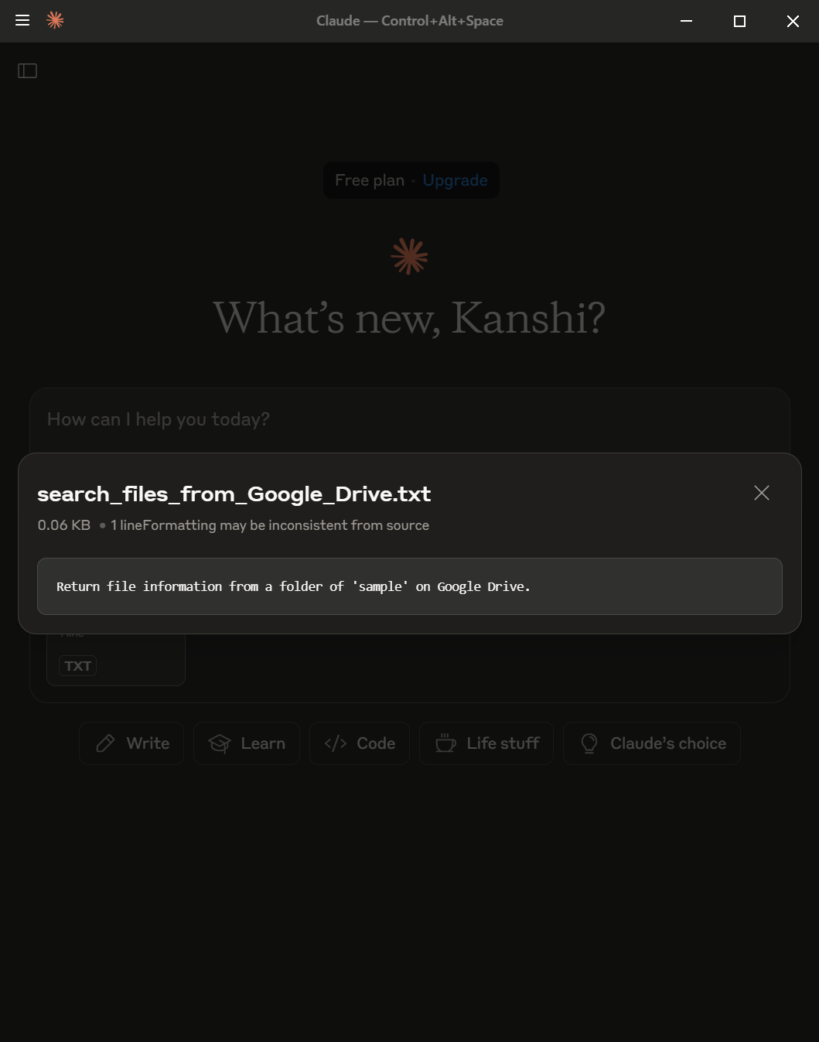Click the TXT attachment thumbnail
Screen dimensions: 819x1042
116,659
